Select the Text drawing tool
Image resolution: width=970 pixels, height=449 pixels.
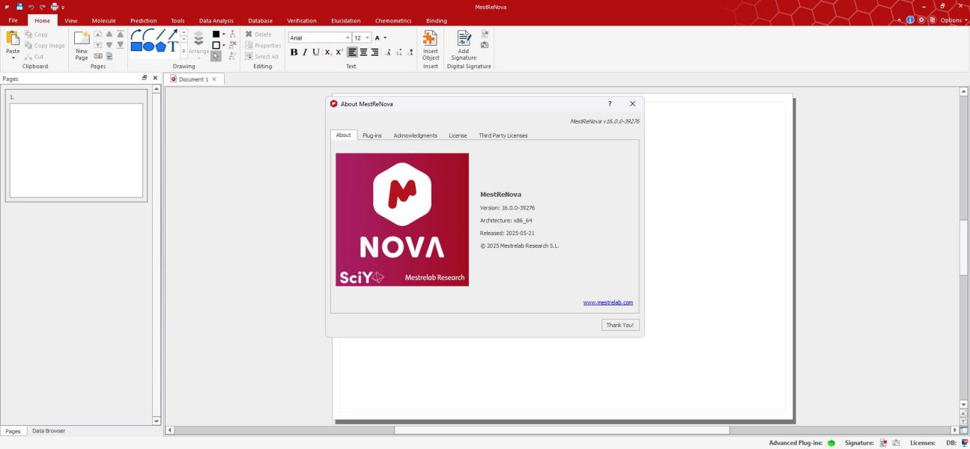[x=174, y=47]
